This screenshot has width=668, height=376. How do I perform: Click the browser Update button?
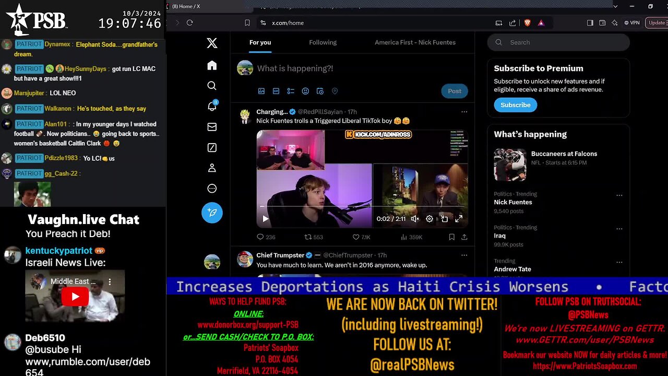pos(657,23)
